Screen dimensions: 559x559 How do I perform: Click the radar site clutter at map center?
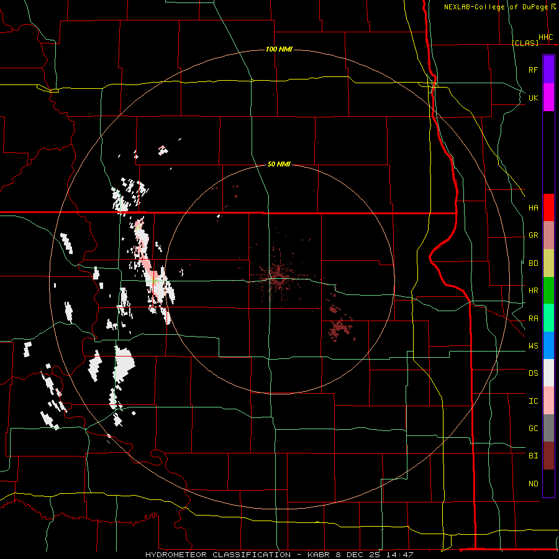tap(279, 278)
